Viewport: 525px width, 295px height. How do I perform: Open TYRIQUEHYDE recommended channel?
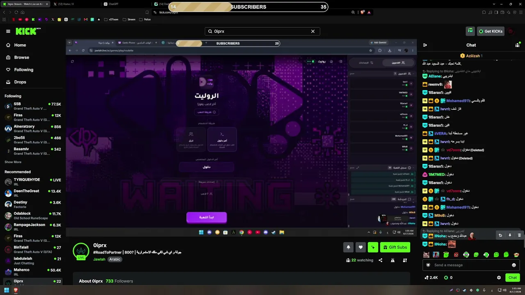coord(33,182)
